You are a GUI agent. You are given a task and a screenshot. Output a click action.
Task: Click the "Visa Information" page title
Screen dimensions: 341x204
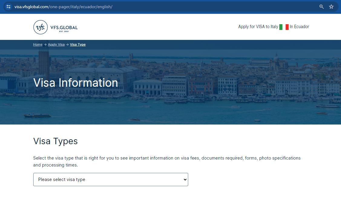[75, 83]
